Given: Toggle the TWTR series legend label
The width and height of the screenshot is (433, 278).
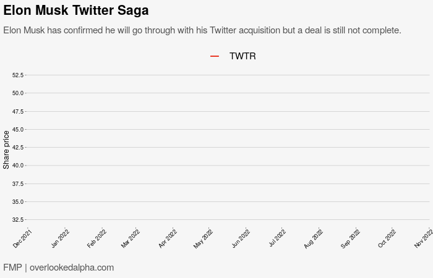Looking at the screenshot, I should click(242, 56).
